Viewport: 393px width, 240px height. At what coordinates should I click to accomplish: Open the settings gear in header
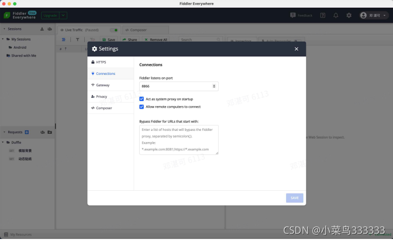349,15
